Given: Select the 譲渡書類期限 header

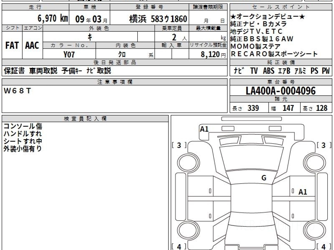Looking at the screenshot, I should click(208, 7).
